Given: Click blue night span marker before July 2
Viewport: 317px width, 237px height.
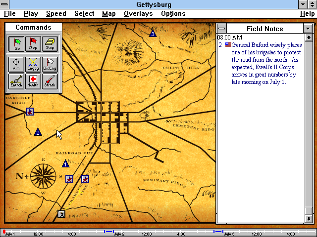Looking at the screenshot, I should pyautogui.click(x=109, y=232).
